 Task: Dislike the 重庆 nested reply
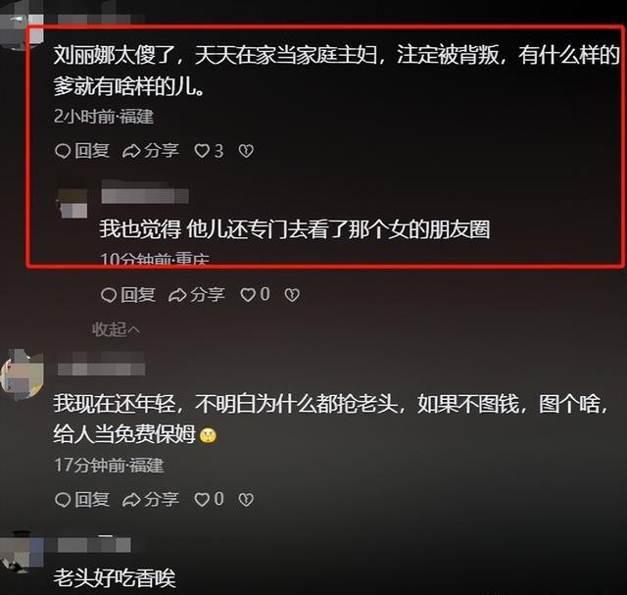tap(292, 295)
